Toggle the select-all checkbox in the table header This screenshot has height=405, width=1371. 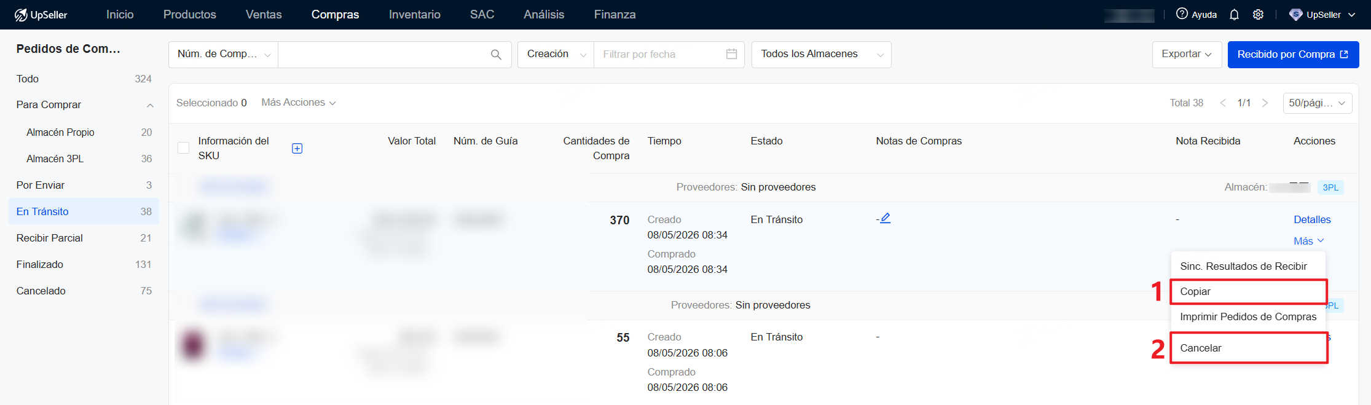tap(183, 148)
